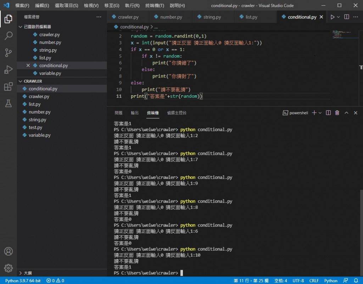
Task: Open Source Control view
Action: tap(9, 53)
